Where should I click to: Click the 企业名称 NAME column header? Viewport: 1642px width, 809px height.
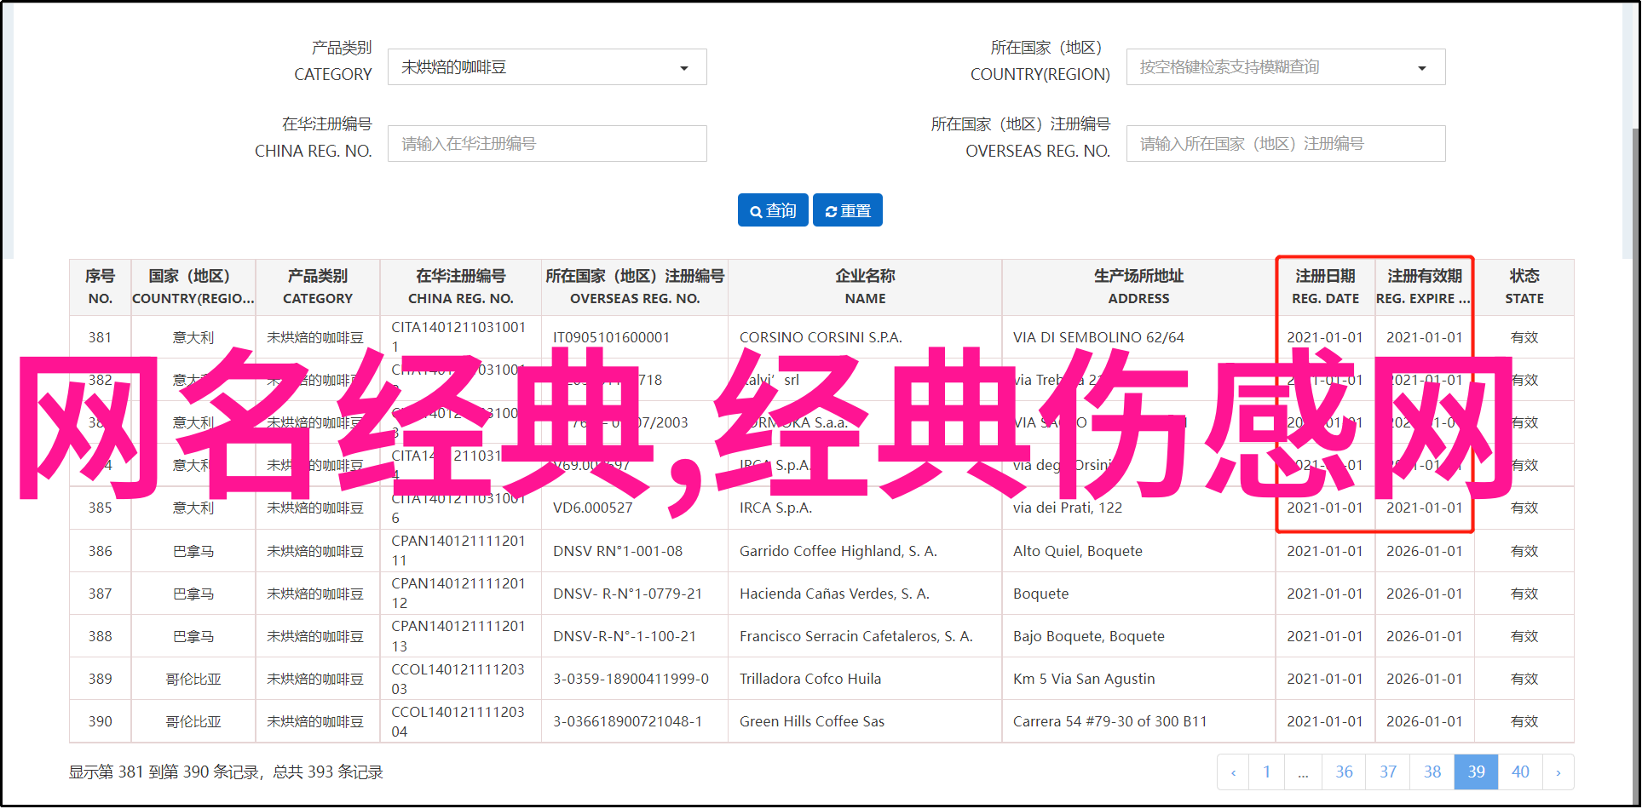(x=865, y=287)
